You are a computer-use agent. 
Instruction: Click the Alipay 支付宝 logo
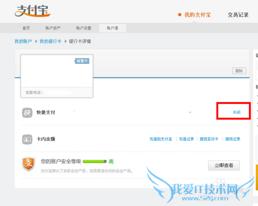(x=33, y=11)
